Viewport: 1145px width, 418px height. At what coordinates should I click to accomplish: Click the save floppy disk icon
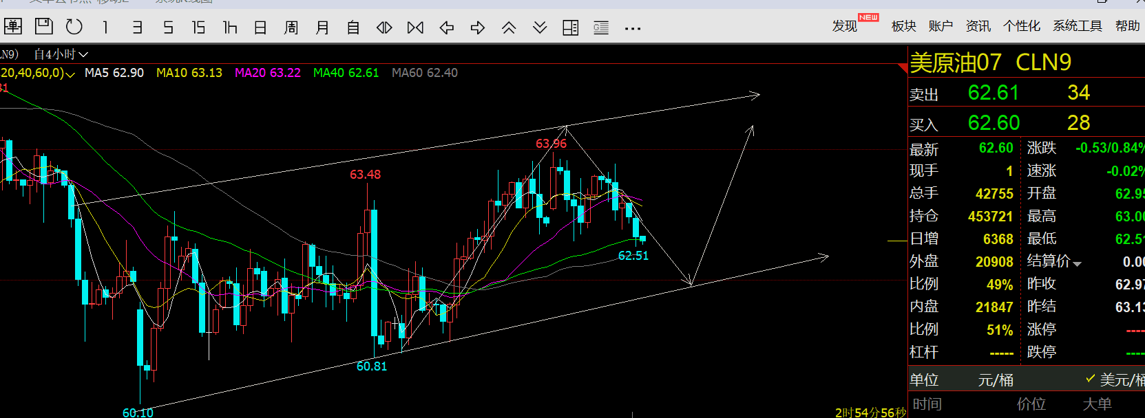(43, 27)
